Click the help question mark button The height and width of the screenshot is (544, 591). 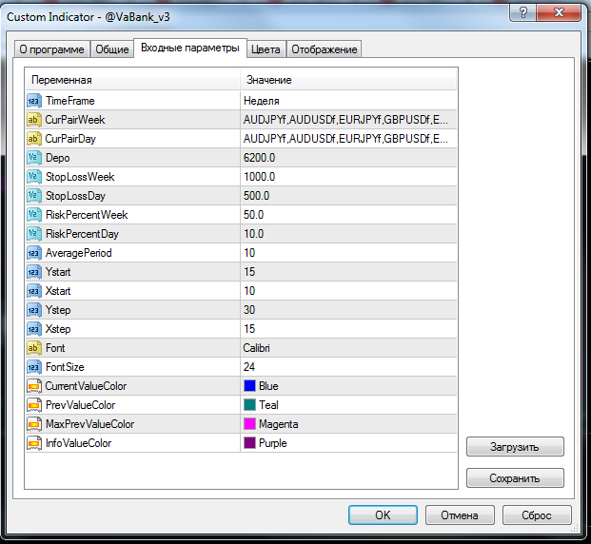point(522,12)
